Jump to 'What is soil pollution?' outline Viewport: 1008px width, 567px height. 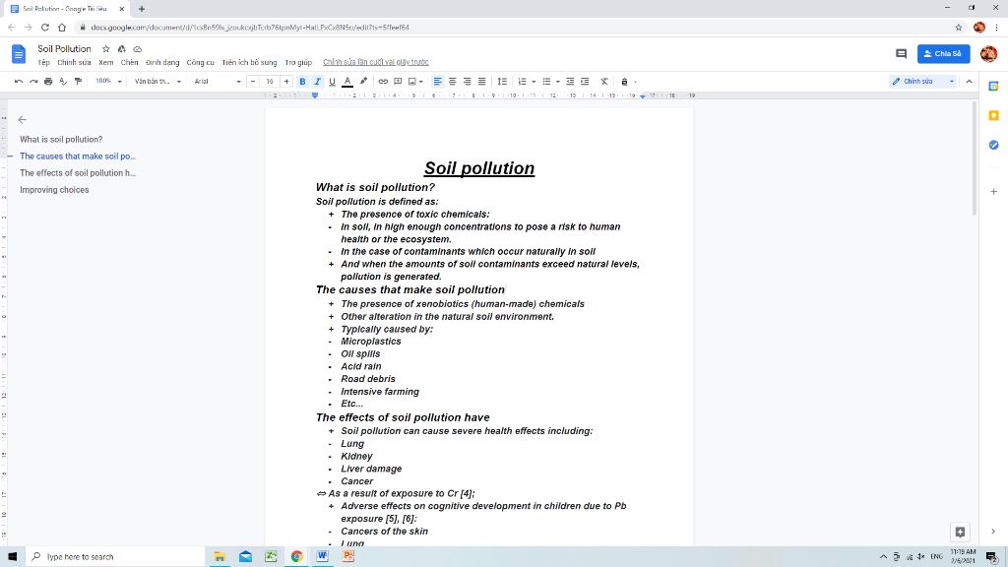[x=61, y=140]
